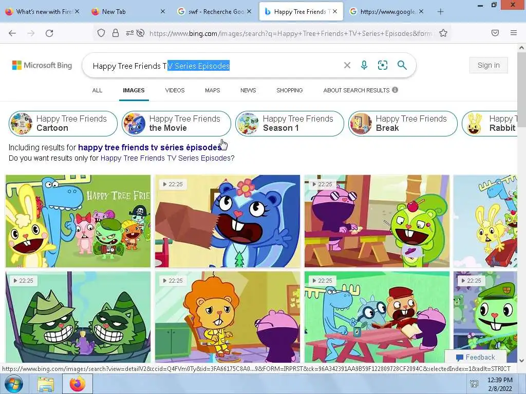
Task: Close the google.com tab
Action: point(421,11)
